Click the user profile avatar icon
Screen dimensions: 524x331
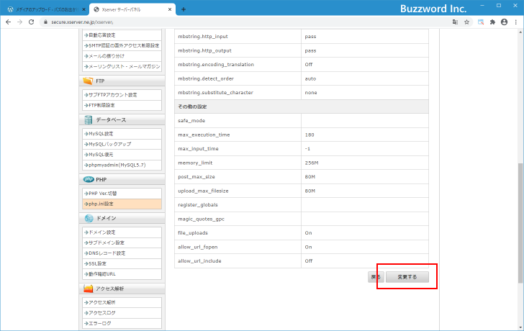pos(505,22)
